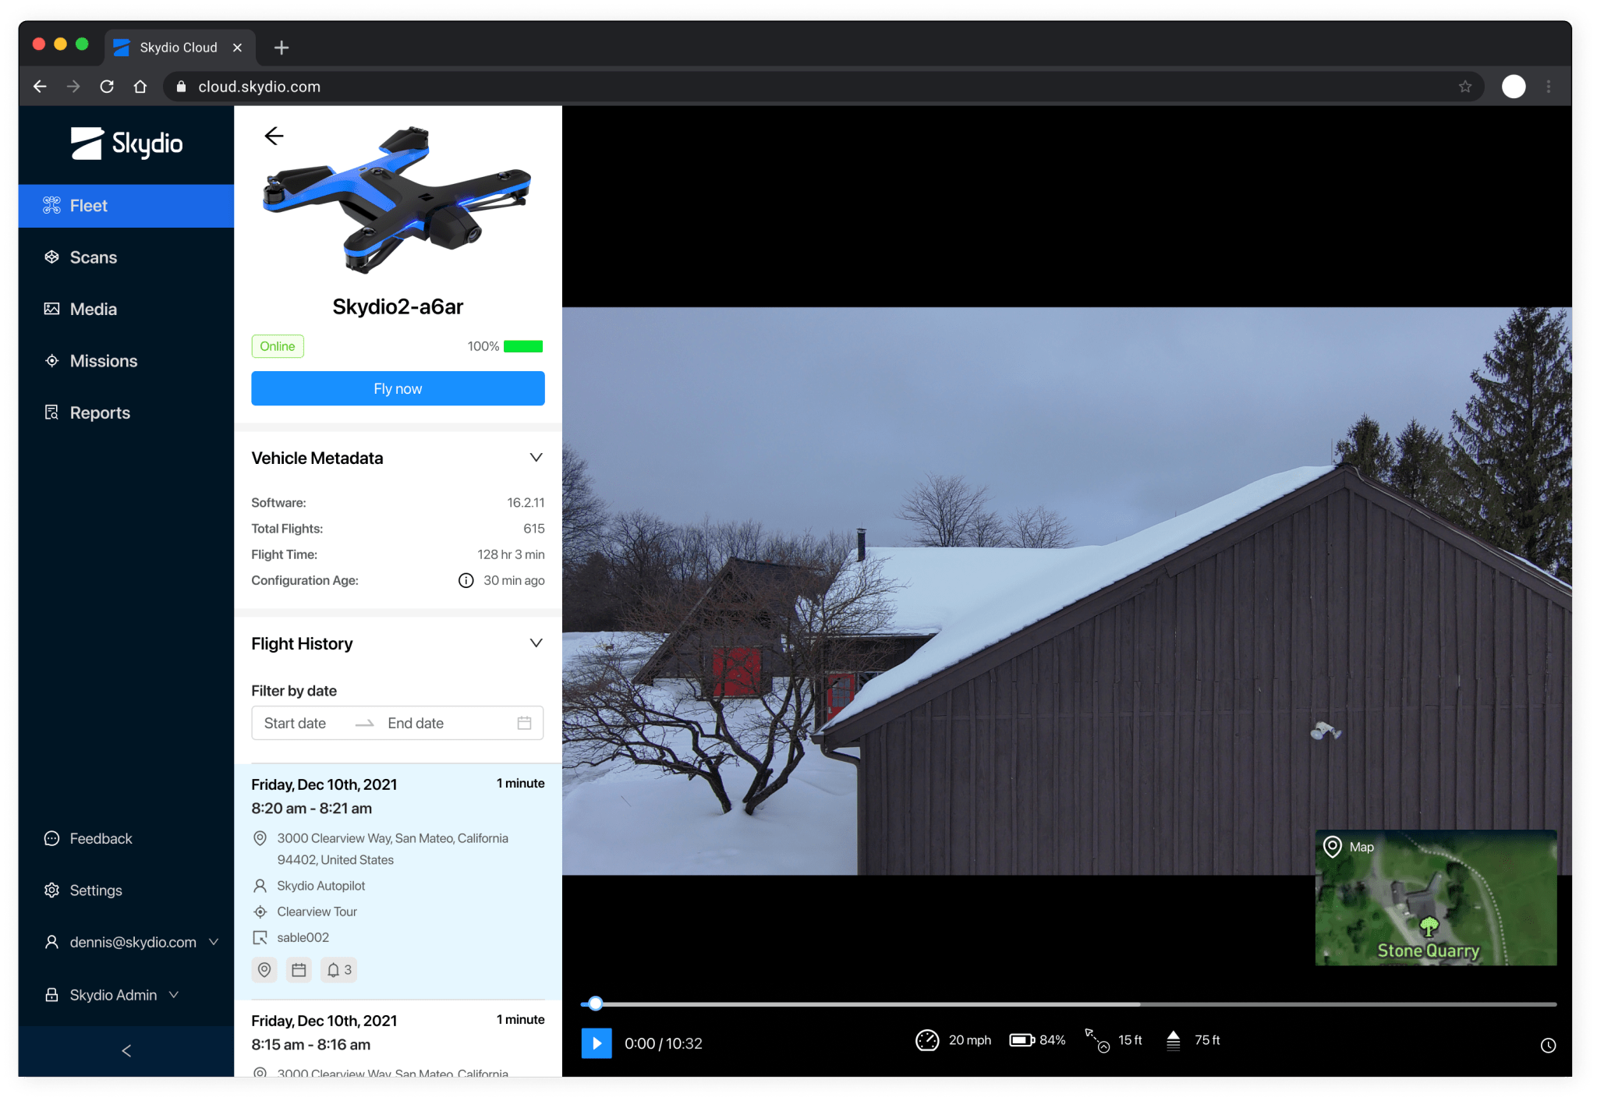The height and width of the screenshot is (1101, 1597).
Task: Open Settings in the sidebar
Action: [83, 890]
